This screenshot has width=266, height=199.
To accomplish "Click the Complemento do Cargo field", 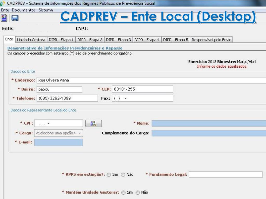I will pyautogui.click(x=209, y=133).
